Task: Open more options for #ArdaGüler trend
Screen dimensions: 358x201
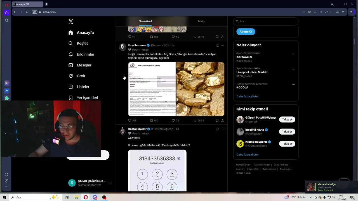Action: (293, 54)
